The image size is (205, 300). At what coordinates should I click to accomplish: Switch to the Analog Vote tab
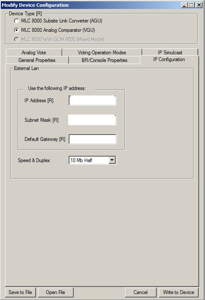coord(34,53)
